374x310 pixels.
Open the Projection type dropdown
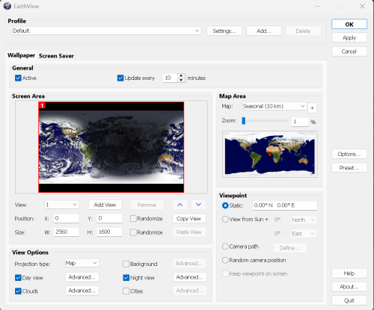(x=82, y=263)
